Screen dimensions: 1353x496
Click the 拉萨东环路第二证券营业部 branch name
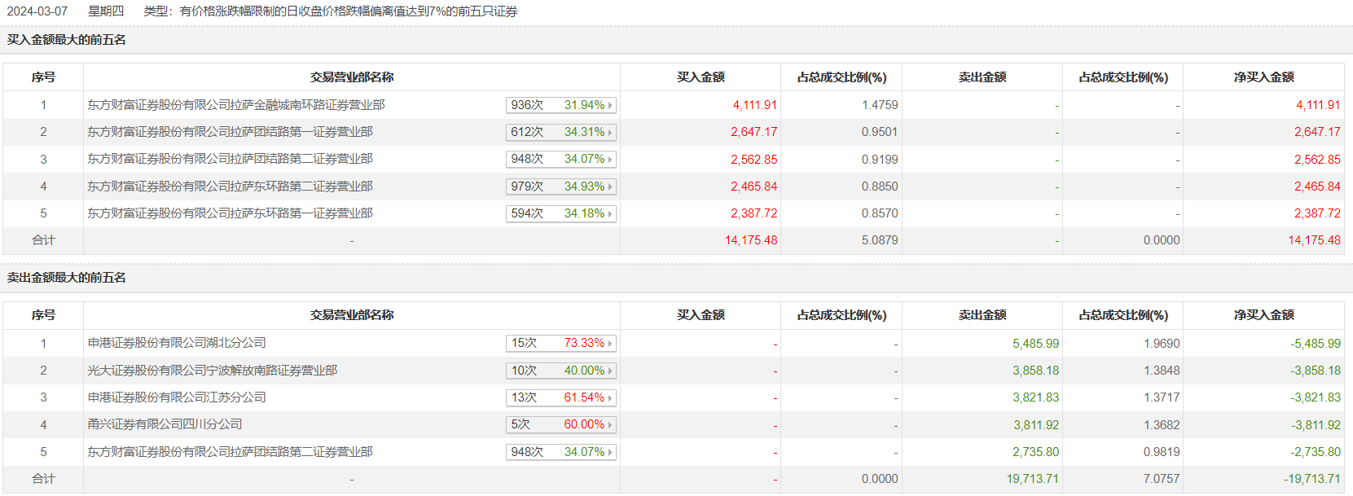pos(231,187)
